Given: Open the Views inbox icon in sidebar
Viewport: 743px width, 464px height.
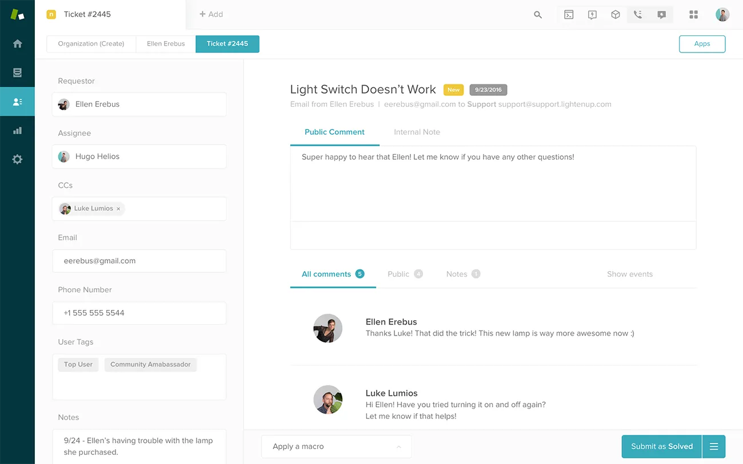Looking at the screenshot, I should click(17, 72).
